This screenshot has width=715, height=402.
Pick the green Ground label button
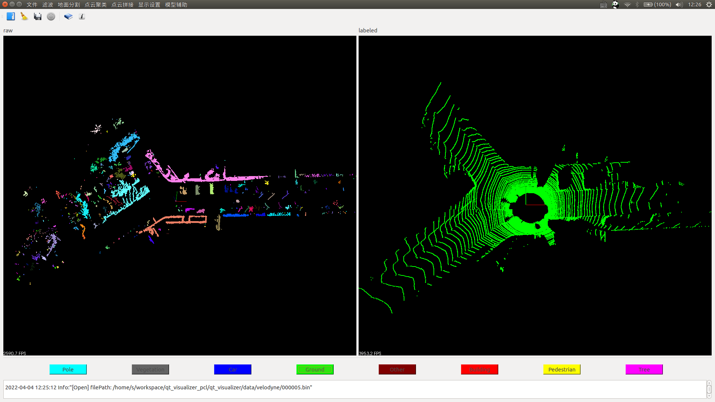[315, 369]
